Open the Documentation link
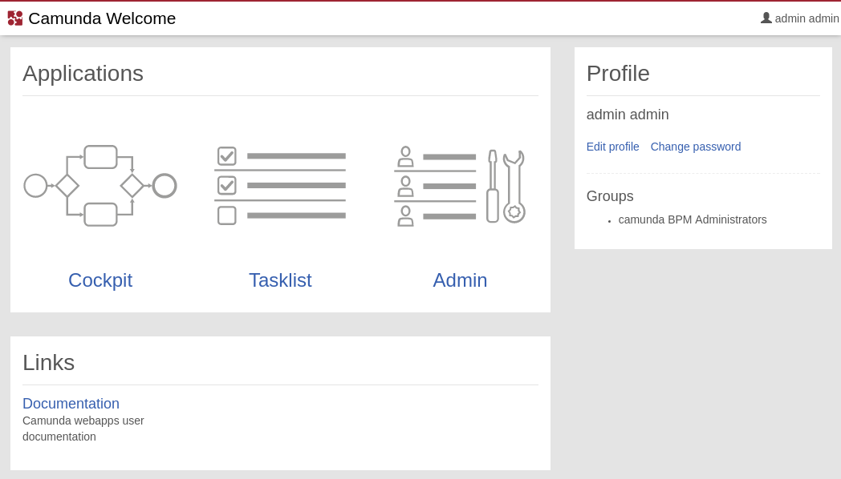This screenshot has height=479, width=841. tap(71, 404)
